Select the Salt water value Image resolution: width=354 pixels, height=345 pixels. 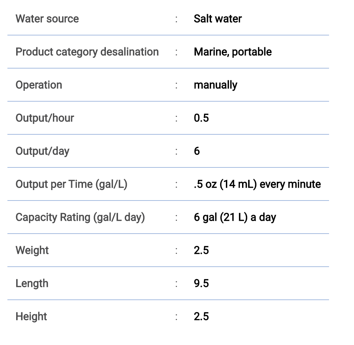pos(218,19)
